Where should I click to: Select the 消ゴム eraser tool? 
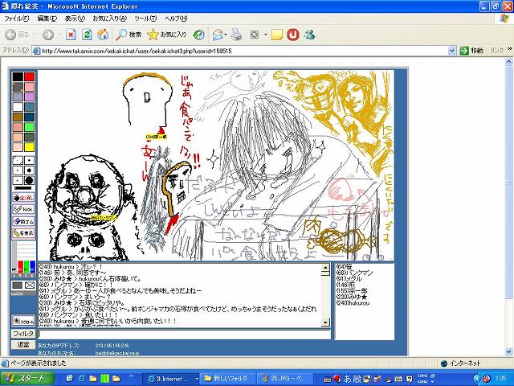(x=23, y=221)
